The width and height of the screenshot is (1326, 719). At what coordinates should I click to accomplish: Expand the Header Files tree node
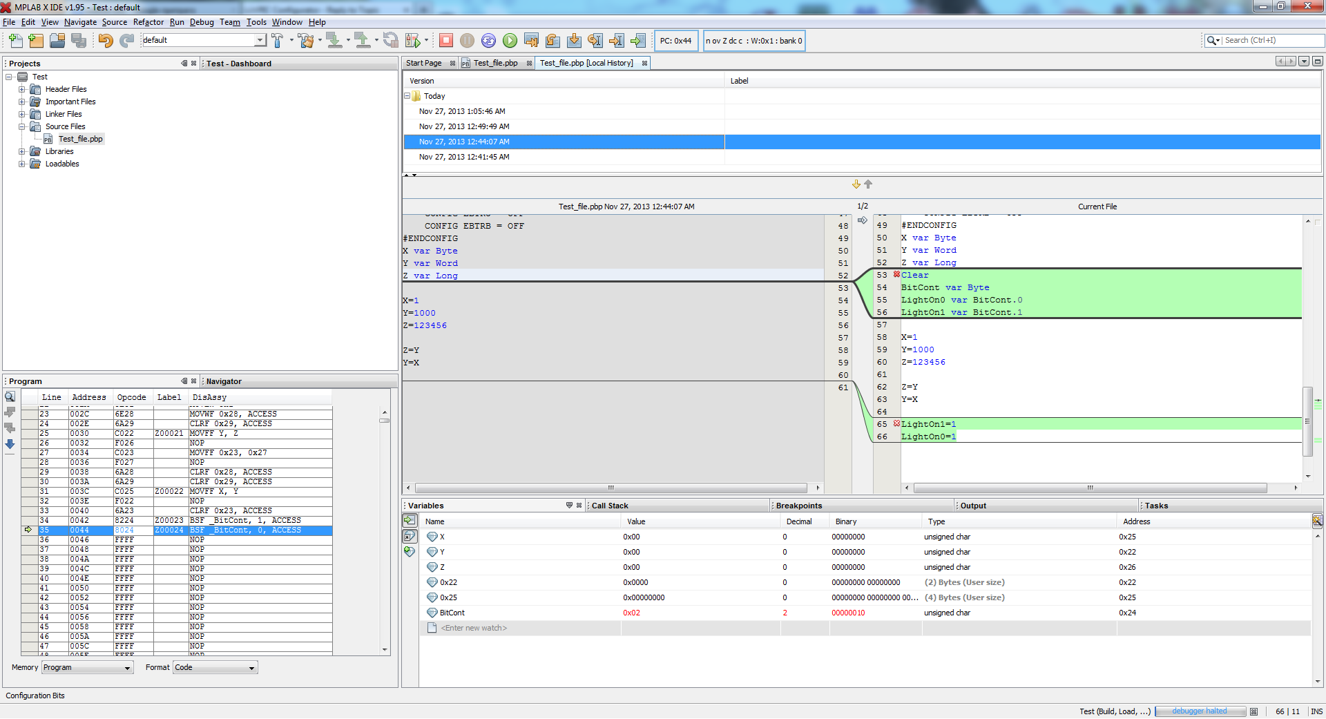click(22, 89)
